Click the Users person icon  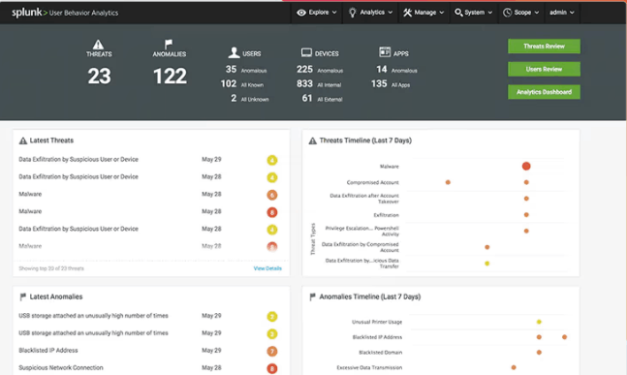(234, 52)
